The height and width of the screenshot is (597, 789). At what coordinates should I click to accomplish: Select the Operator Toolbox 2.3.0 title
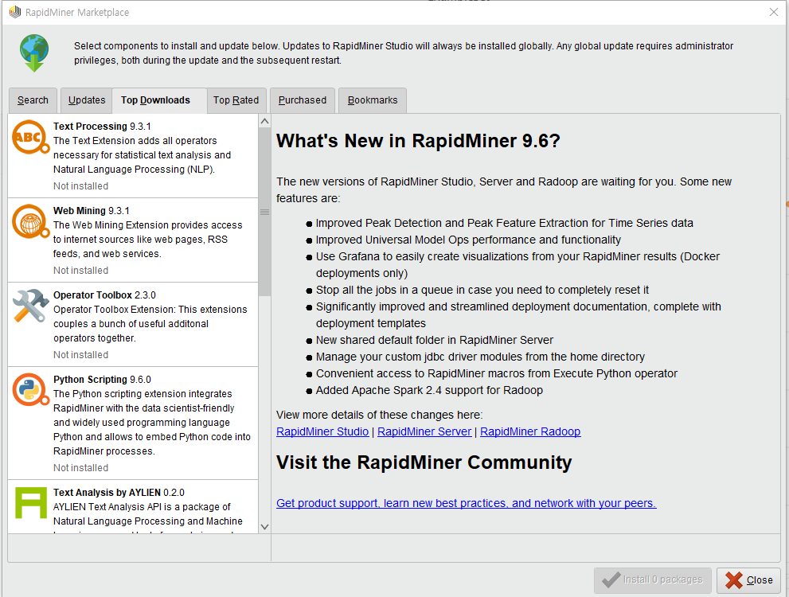(x=104, y=295)
